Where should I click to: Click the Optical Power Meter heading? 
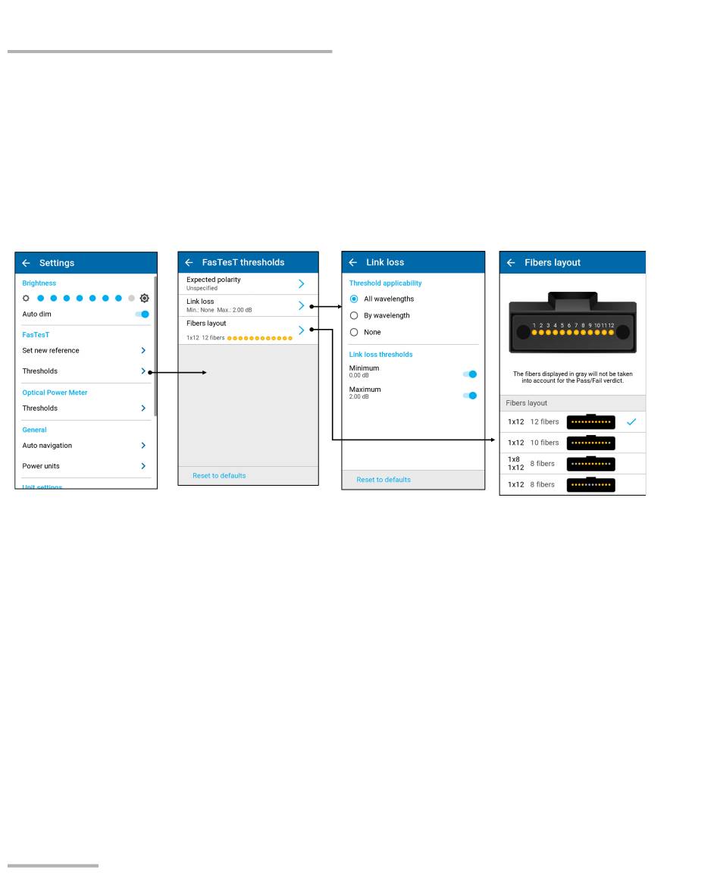pos(55,393)
